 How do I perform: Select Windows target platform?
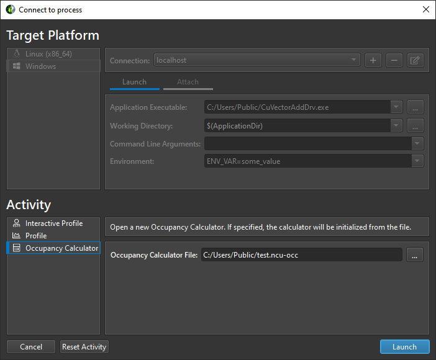[x=40, y=66]
